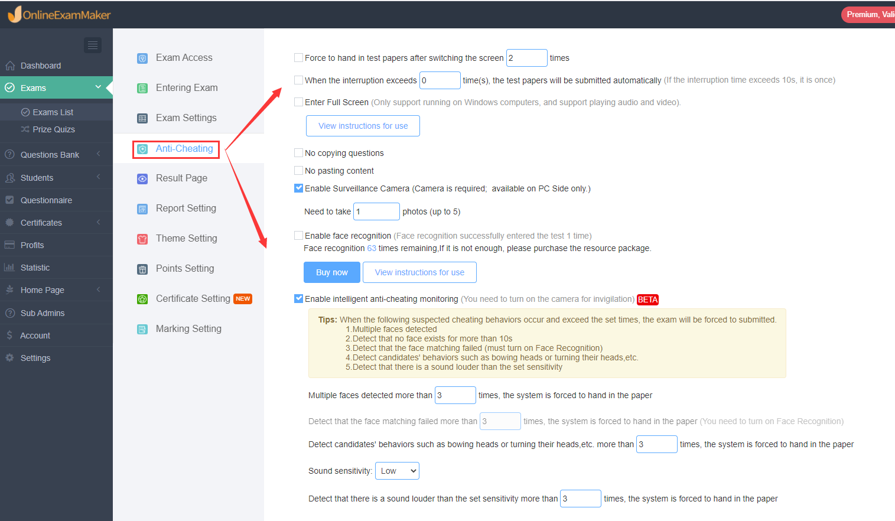
Task: Click the NEW badge on Certificate Setting
Action: [243, 299]
